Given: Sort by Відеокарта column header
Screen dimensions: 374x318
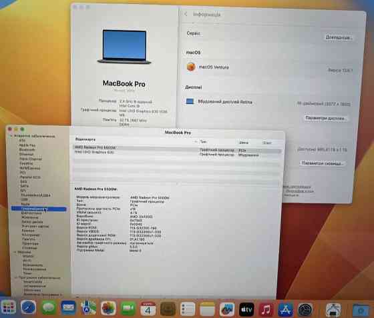Looking at the screenshot, I should [85, 139].
